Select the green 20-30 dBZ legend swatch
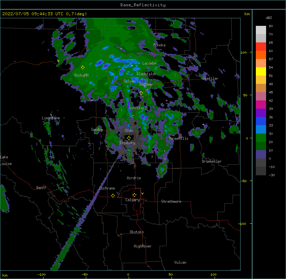This screenshot has width=286, height=279. tap(261, 138)
